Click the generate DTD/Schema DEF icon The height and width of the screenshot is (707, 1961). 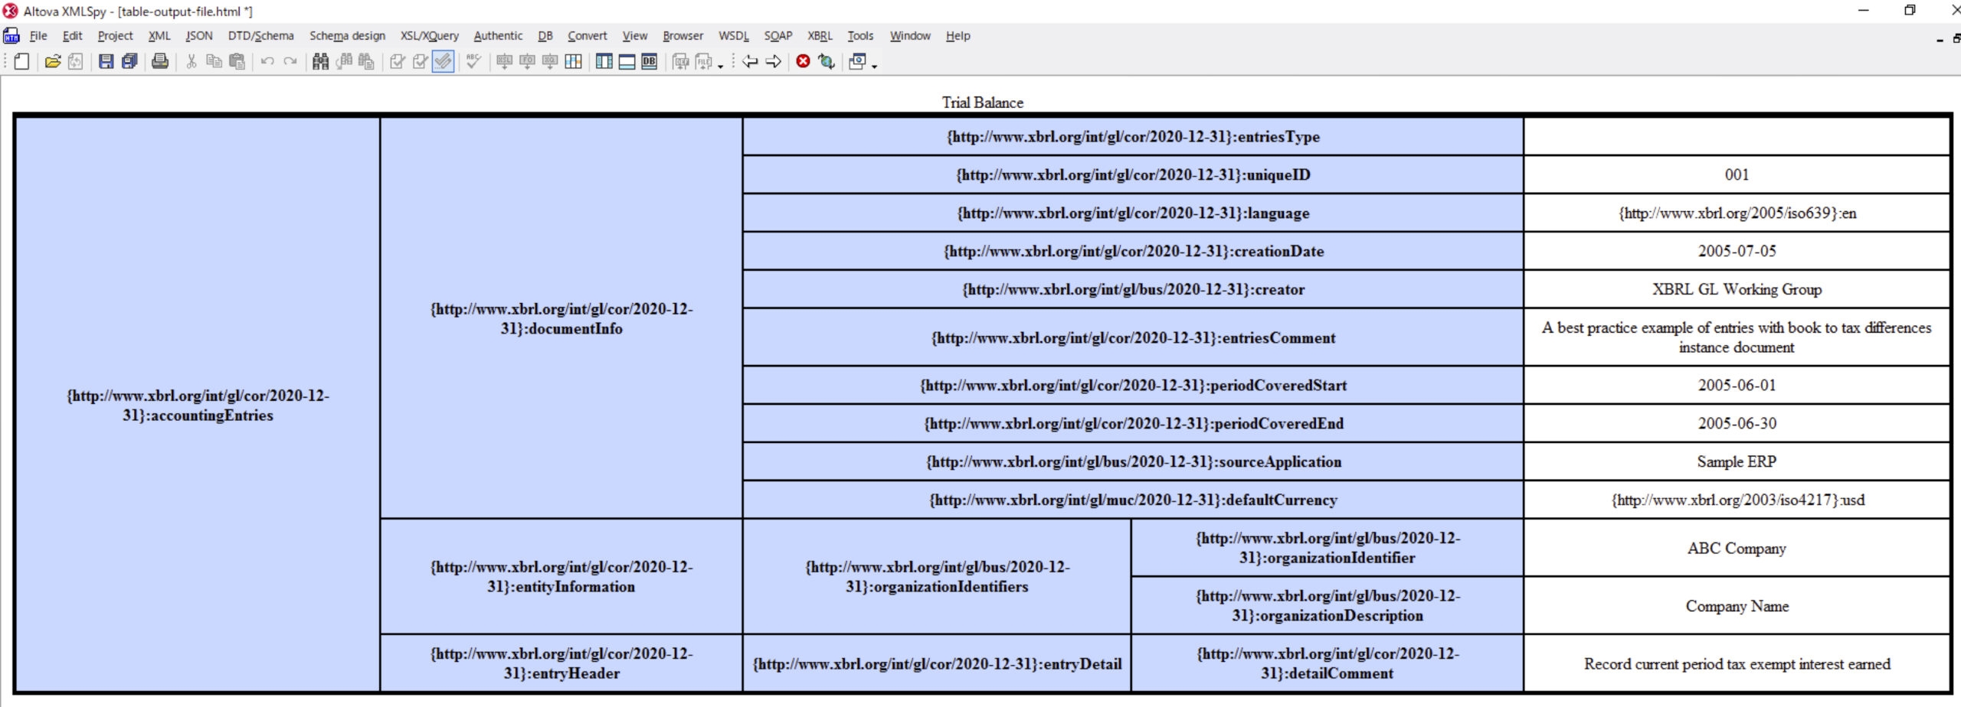click(680, 61)
